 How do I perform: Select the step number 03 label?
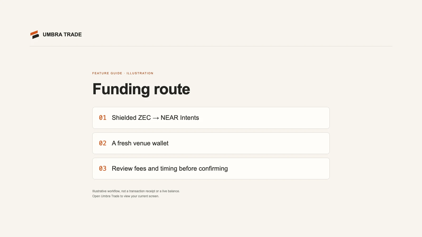(x=103, y=169)
